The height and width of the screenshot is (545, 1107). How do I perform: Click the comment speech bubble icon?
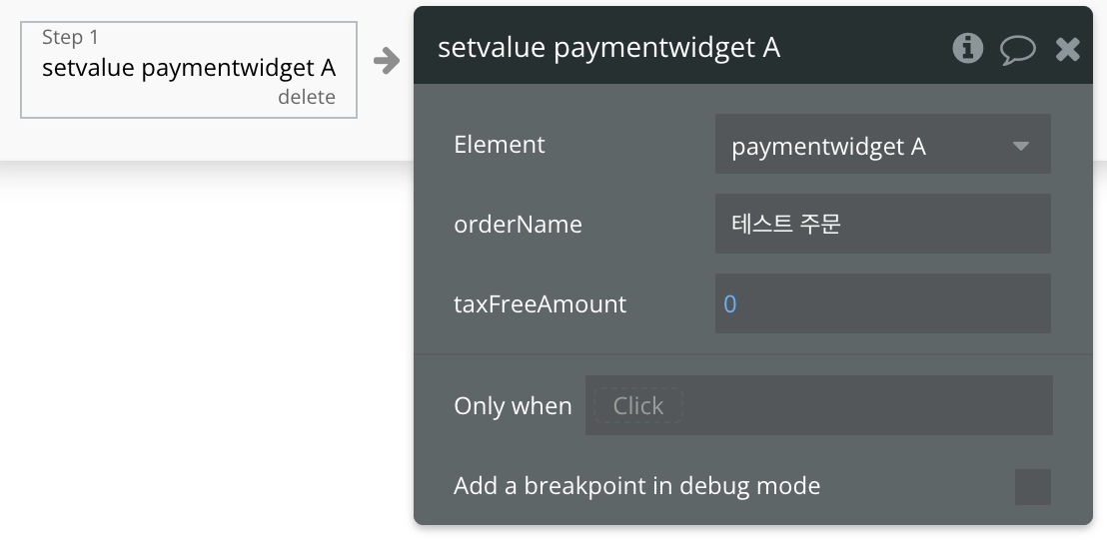[x=1017, y=49]
